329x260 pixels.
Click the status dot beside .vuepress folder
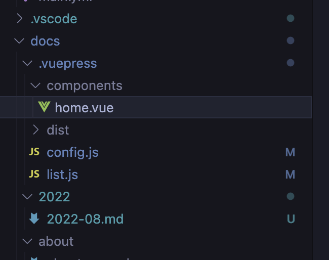(290, 63)
